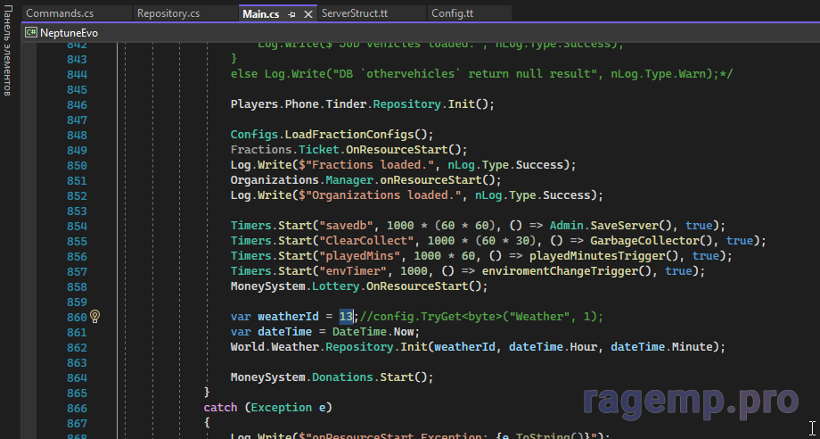Image resolution: width=820 pixels, height=439 pixels.
Task: Click the catch keyword on line 866
Action: [220, 408]
